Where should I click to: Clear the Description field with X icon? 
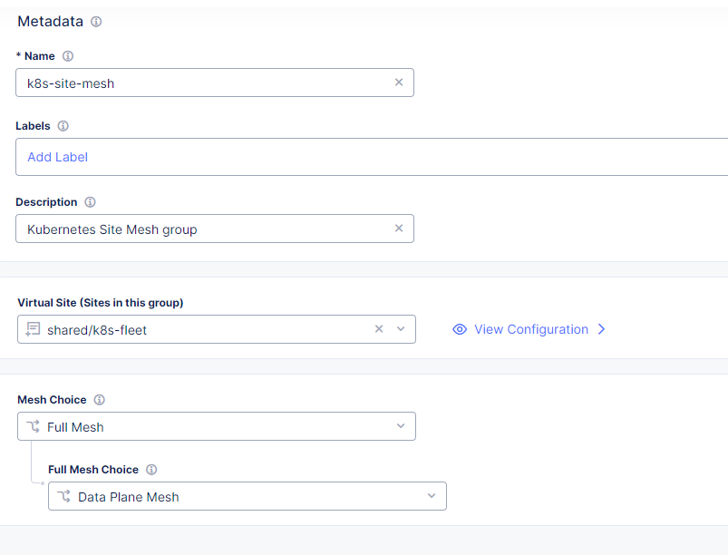tap(399, 229)
